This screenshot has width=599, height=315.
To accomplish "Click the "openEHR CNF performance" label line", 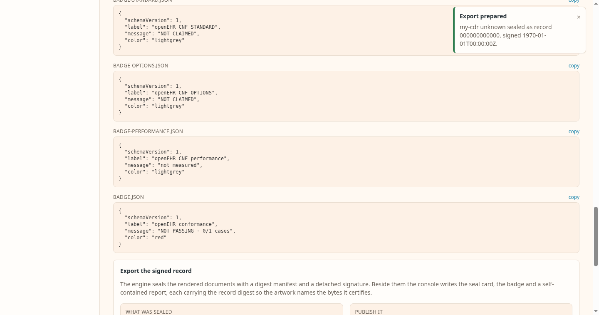I will (177, 159).
